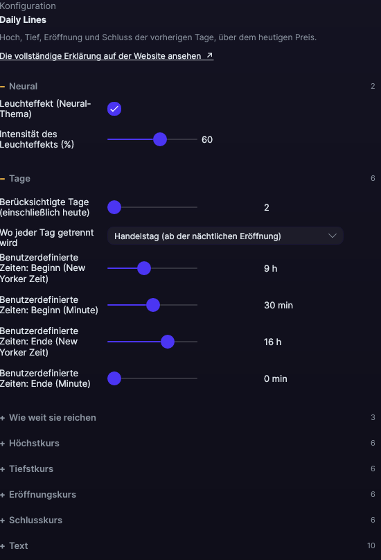Image resolution: width=381 pixels, height=560 pixels.
Task: Click the Berücksichtigte Tage slider handle
Action: 114,207
